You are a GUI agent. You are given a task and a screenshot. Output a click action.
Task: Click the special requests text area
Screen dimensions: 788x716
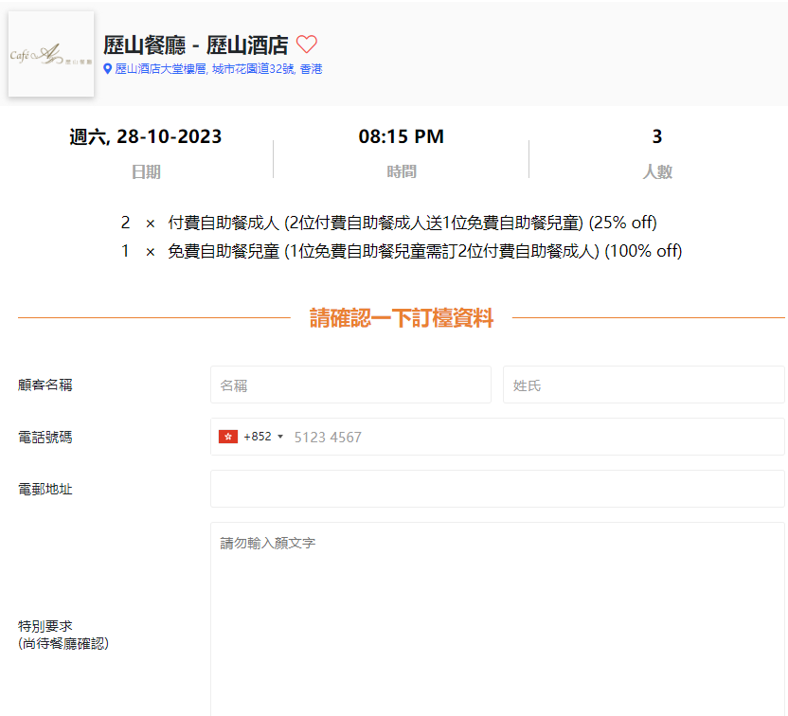coord(497,619)
